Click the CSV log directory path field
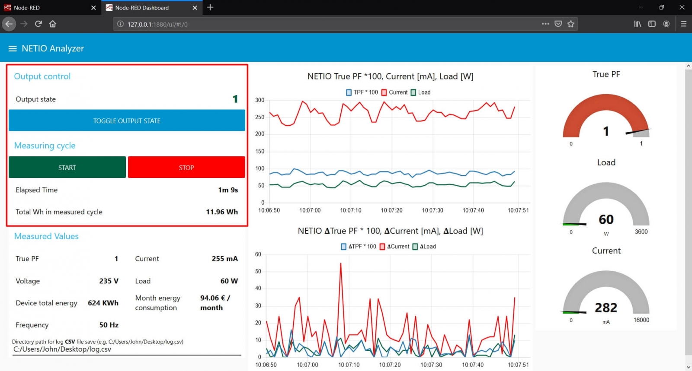Screen dimensions: 692x371 pyautogui.click(x=127, y=349)
